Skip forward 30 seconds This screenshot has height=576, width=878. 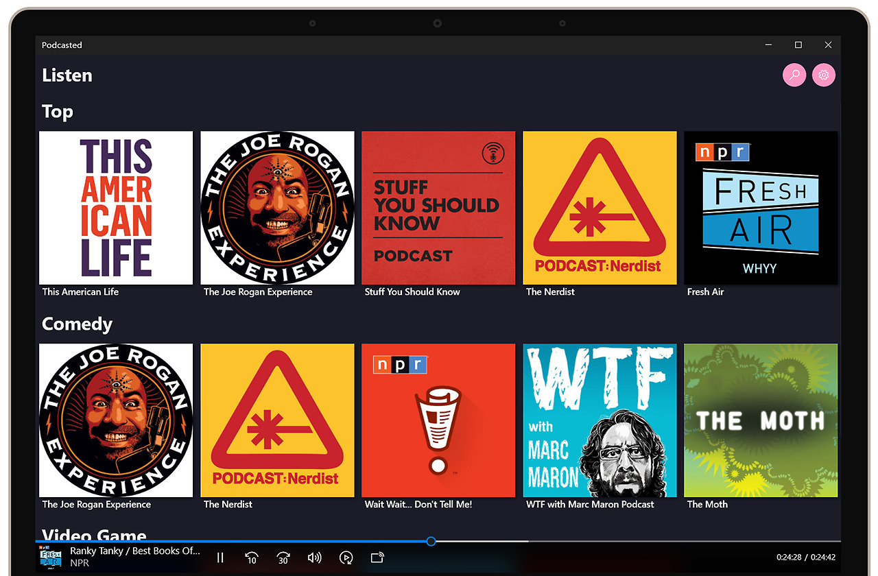283,557
